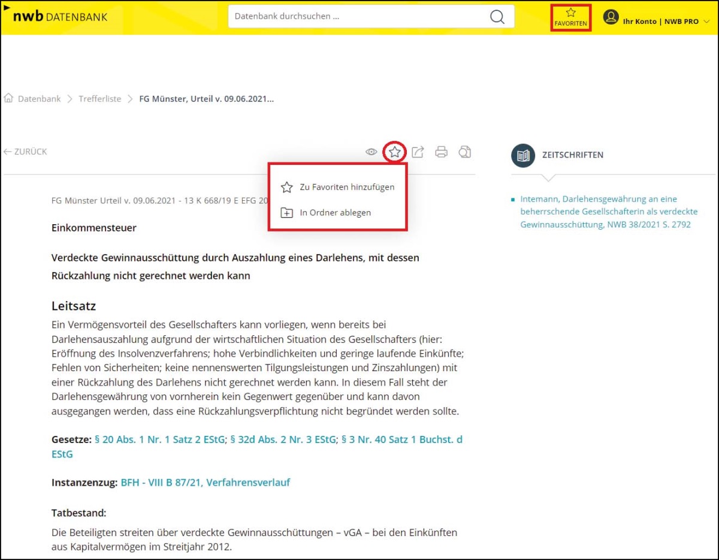Click the document search icon beside printer

[464, 152]
